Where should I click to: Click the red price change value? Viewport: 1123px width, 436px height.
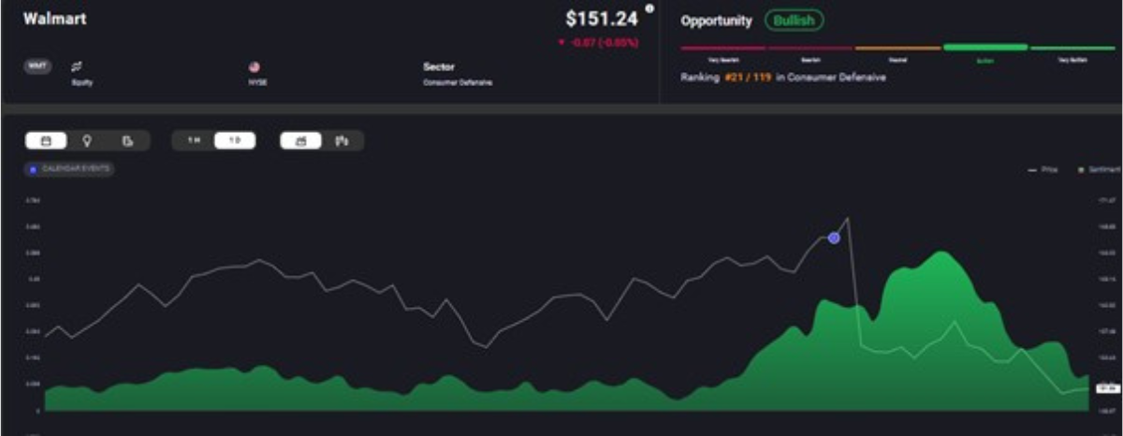[597, 42]
